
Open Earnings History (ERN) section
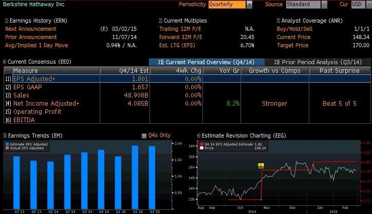[36, 21]
